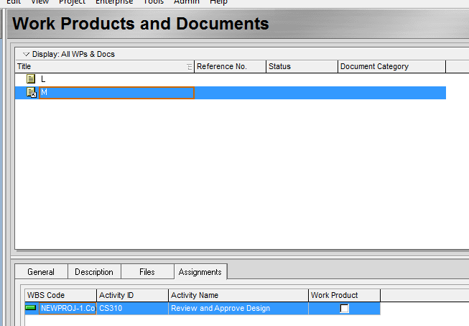This screenshot has width=469, height=326.
Task: Click the green activity bar icon for CS310
Action: click(31, 308)
